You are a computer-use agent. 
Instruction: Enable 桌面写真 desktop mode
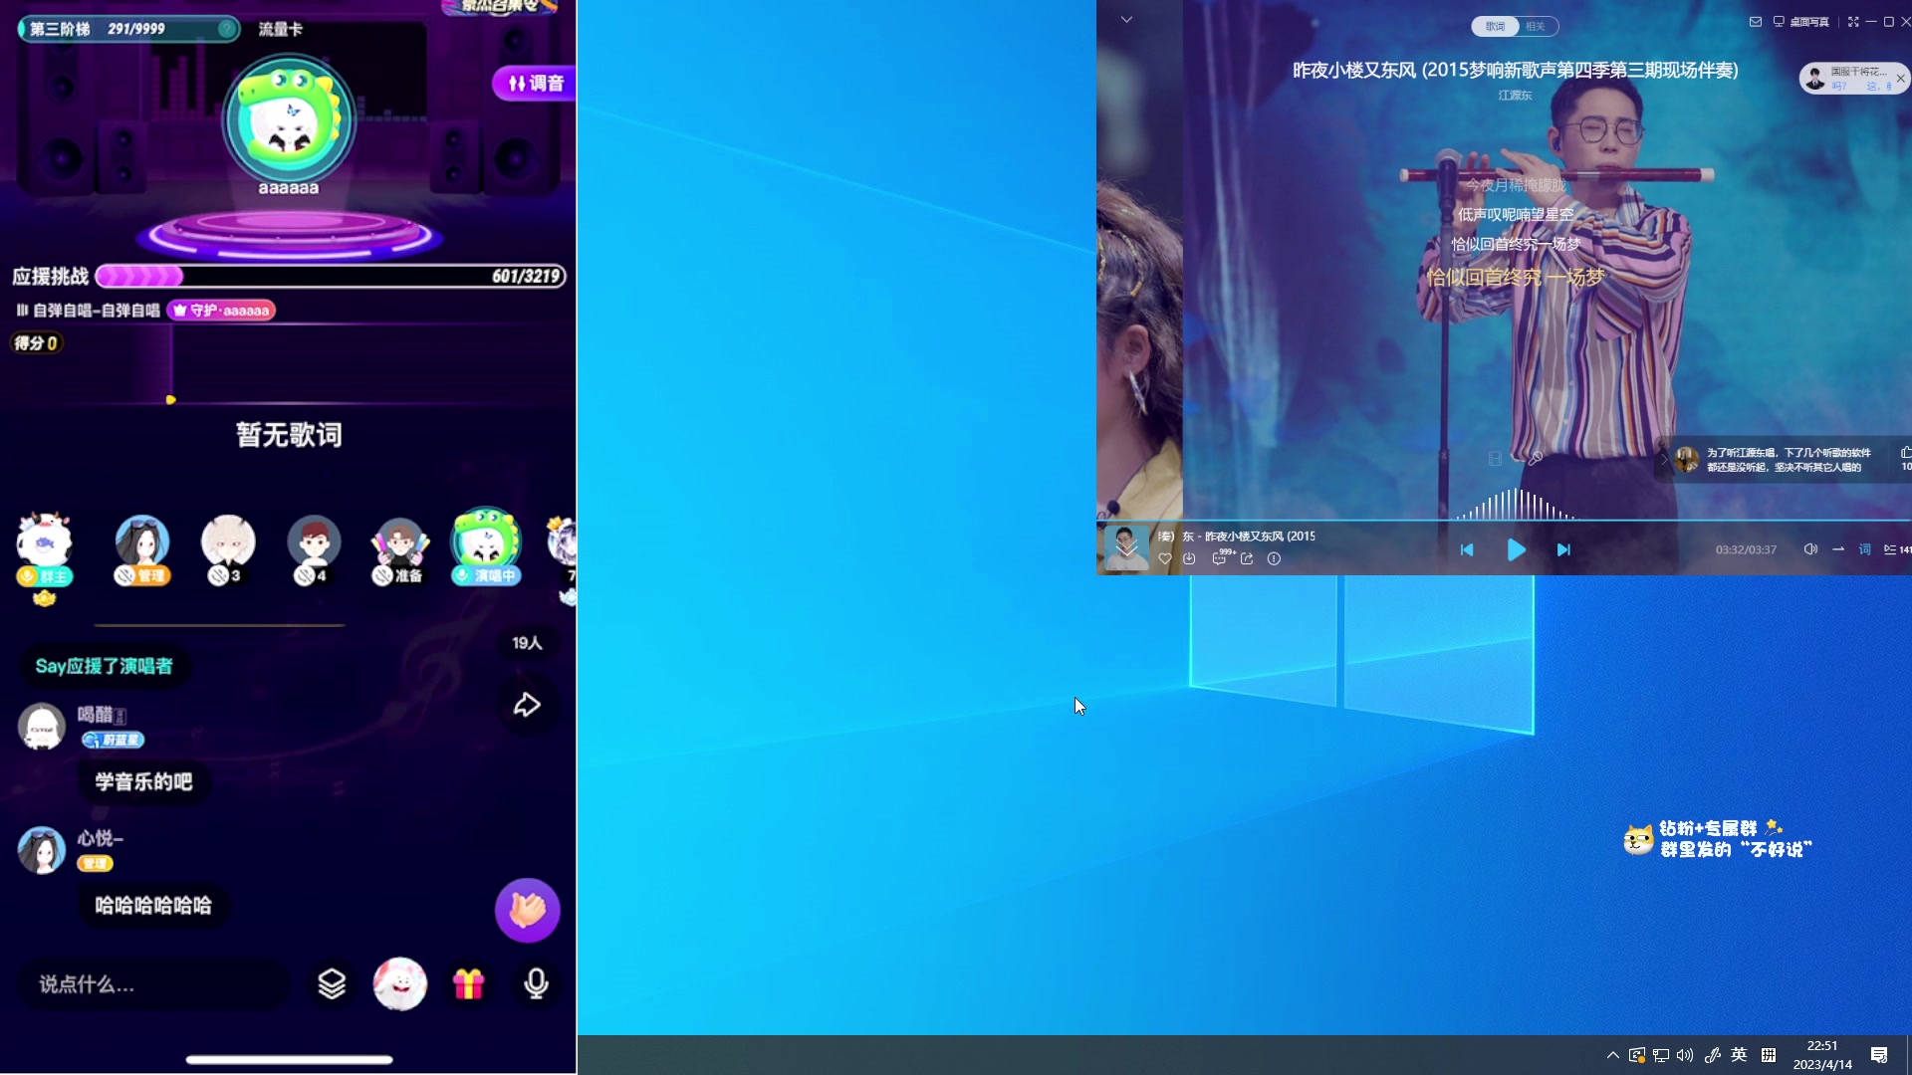(1802, 21)
